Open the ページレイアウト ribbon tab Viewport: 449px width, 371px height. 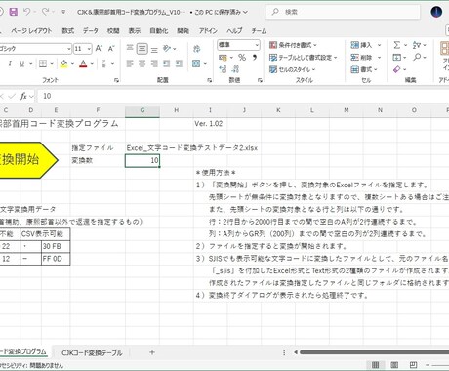pos(31,31)
